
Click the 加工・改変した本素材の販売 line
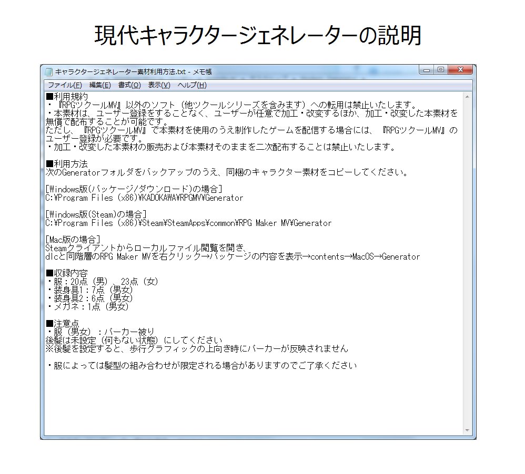(x=221, y=147)
